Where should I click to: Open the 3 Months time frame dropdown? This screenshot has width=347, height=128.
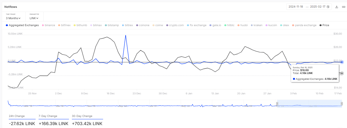(x=13, y=18)
